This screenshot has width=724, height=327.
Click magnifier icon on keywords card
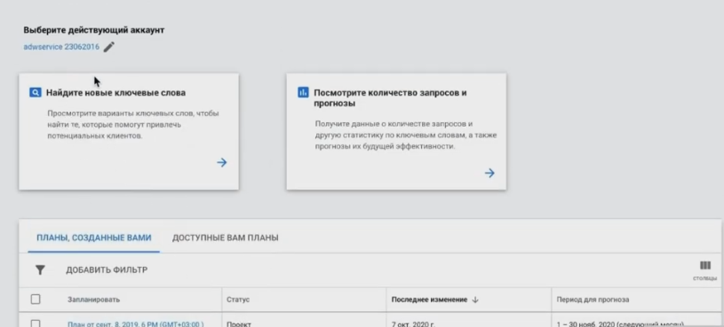(36, 92)
